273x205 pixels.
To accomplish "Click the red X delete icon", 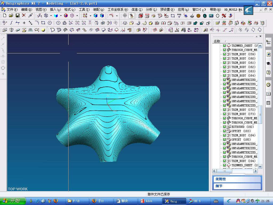I will click(24, 15).
